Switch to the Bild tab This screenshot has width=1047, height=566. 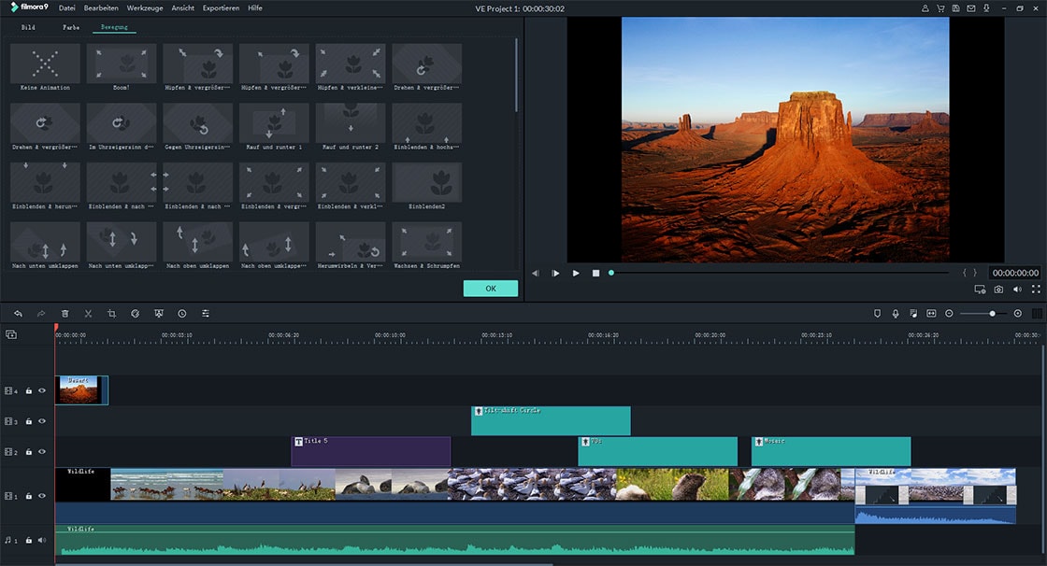[x=28, y=27]
